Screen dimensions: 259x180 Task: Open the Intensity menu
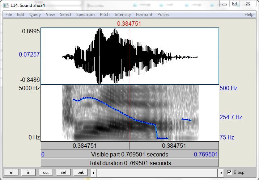point(123,14)
